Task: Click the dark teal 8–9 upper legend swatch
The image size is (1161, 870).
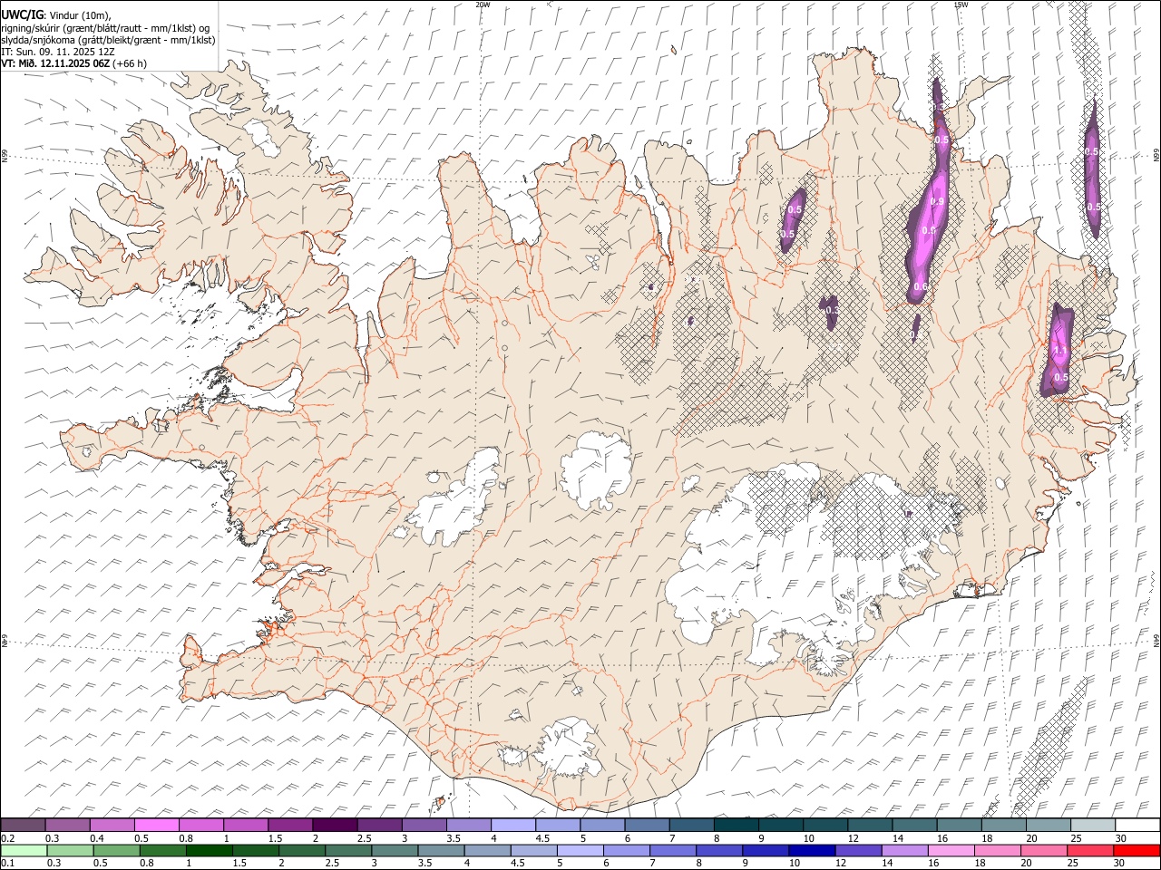Action: [x=737, y=826]
